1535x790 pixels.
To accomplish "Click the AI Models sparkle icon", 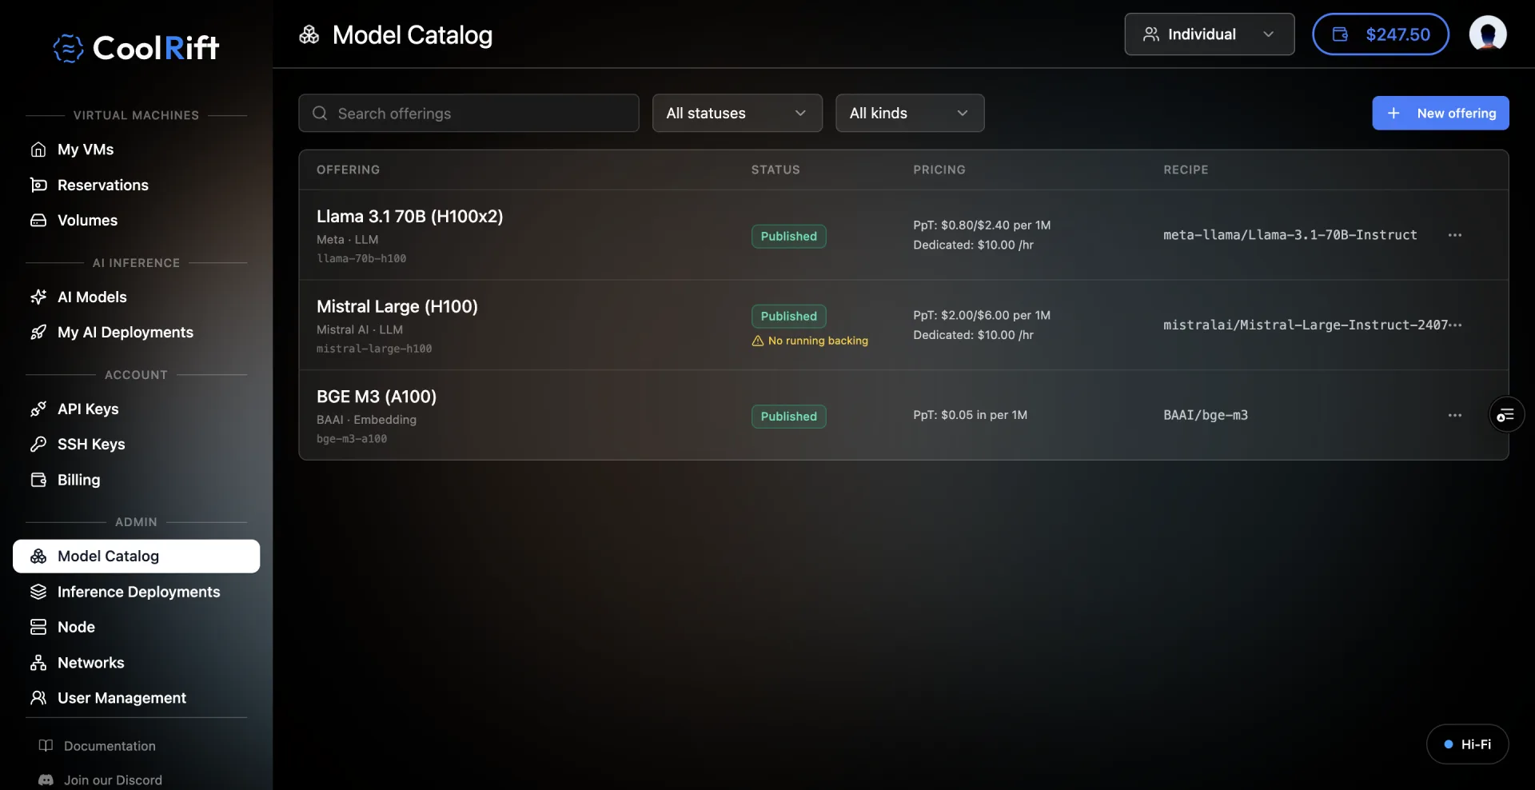I will pos(38,297).
